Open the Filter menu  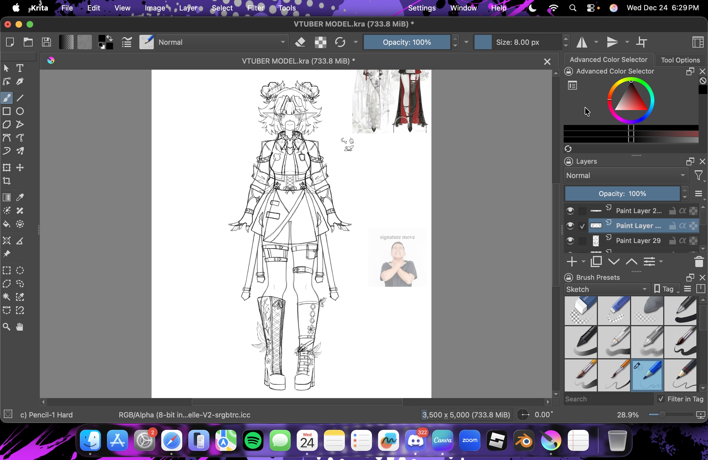(255, 8)
